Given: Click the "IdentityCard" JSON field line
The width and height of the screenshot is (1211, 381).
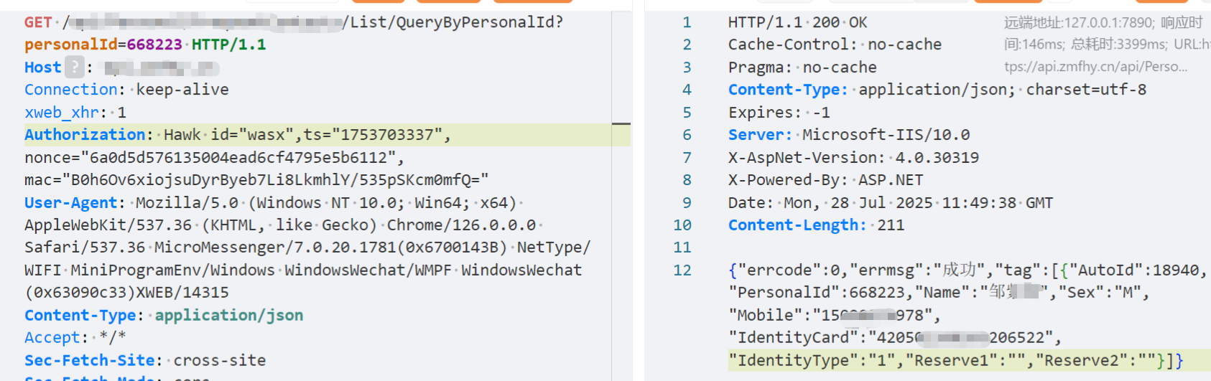Looking at the screenshot, I should coord(895,338).
